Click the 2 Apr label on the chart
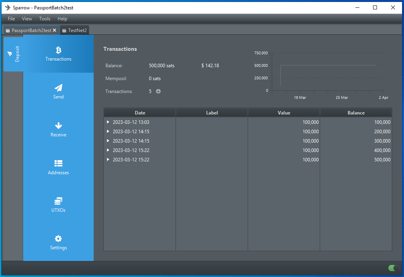The image size is (404, 277). pos(383,98)
